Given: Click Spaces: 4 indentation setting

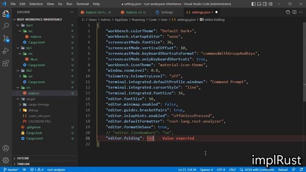Looking at the screenshot, I should coord(207,170).
